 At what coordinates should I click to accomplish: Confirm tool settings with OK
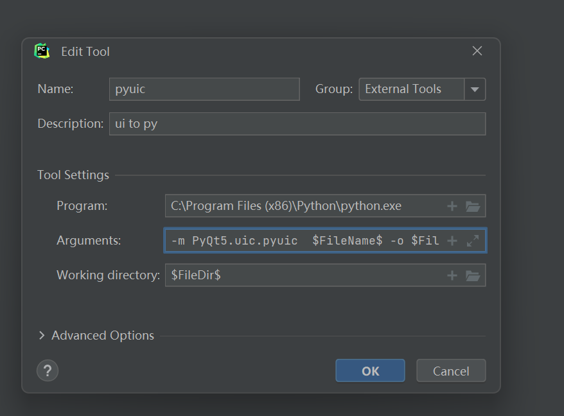pos(370,370)
